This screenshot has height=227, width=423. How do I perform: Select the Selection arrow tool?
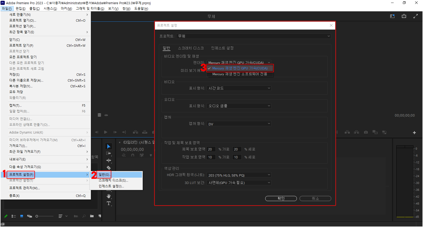[x=109, y=146]
